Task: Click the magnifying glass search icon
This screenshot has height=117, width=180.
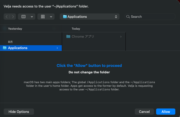Action: pos(128,17)
